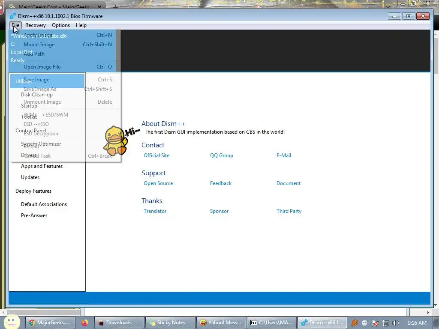Click the Windows Start button

click(x=12, y=322)
